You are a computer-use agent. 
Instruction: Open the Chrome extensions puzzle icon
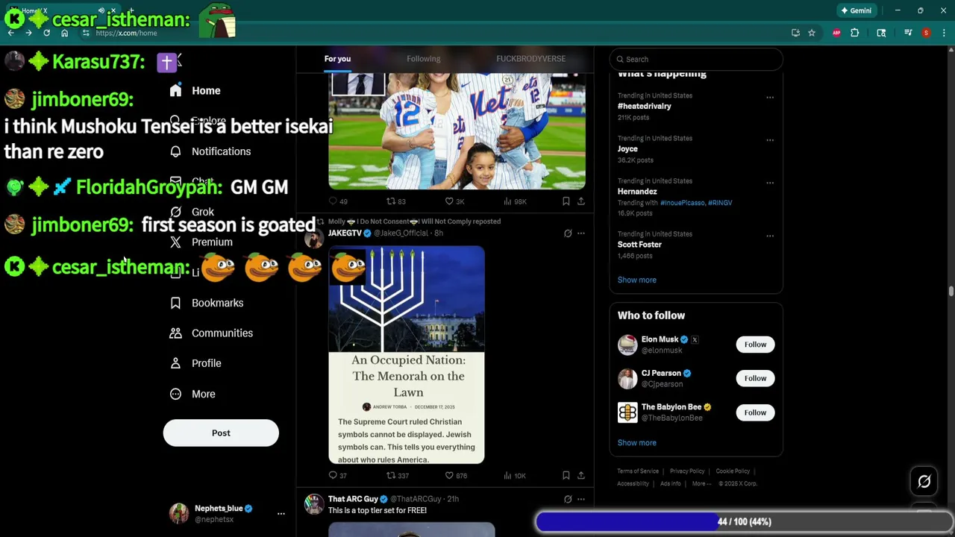tap(855, 33)
